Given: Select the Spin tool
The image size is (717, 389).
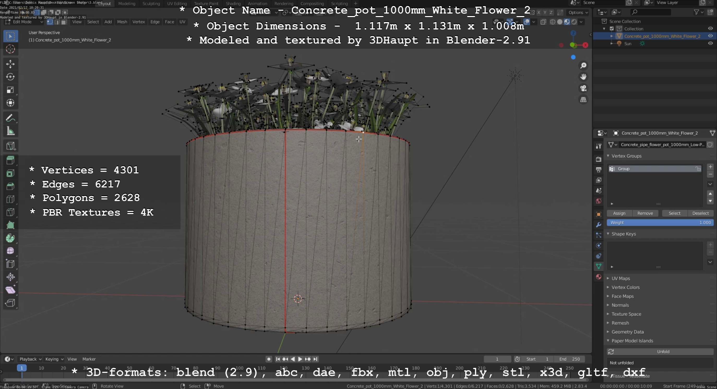Looking at the screenshot, I should pyautogui.click(x=11, y=238).
